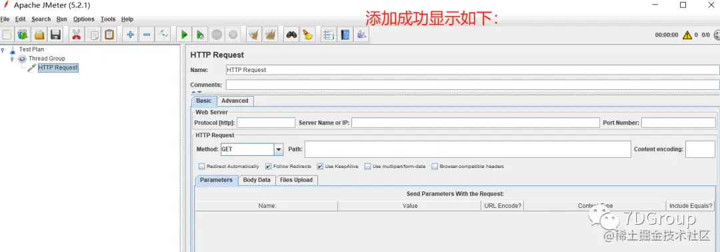Expand all nodes with plus icon

click(131, 35)
